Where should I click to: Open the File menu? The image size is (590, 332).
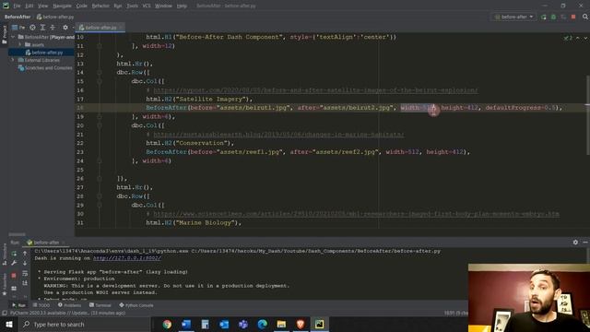point(17,6)
